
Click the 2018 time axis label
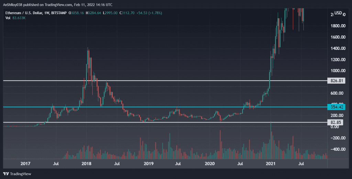tap(86, 164)
